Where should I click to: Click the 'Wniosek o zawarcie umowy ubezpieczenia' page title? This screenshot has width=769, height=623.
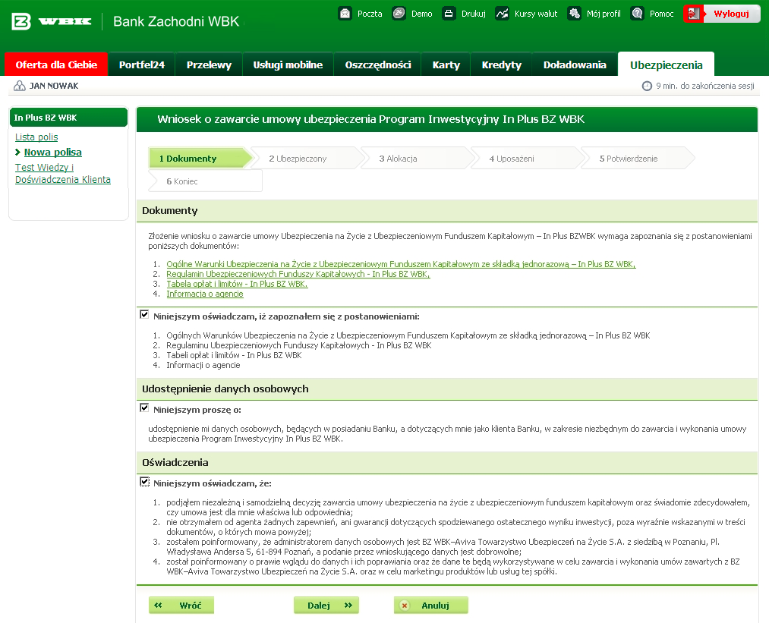[x=370, y=119]
